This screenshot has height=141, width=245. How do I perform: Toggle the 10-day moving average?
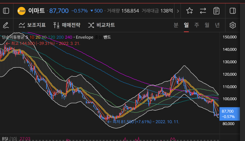coord(32,37)
